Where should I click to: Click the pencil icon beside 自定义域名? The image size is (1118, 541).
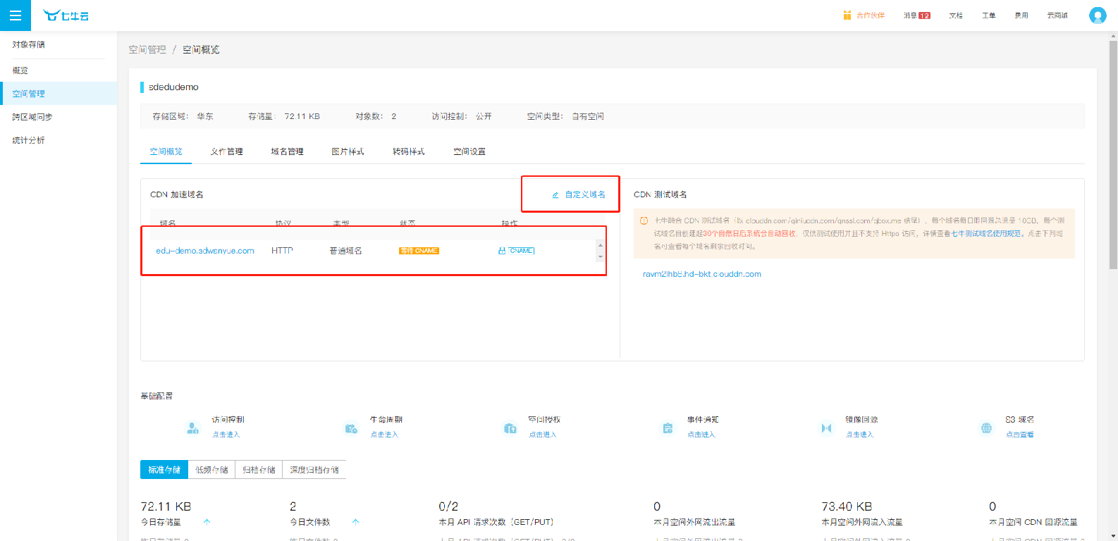(x=555, y=195)
